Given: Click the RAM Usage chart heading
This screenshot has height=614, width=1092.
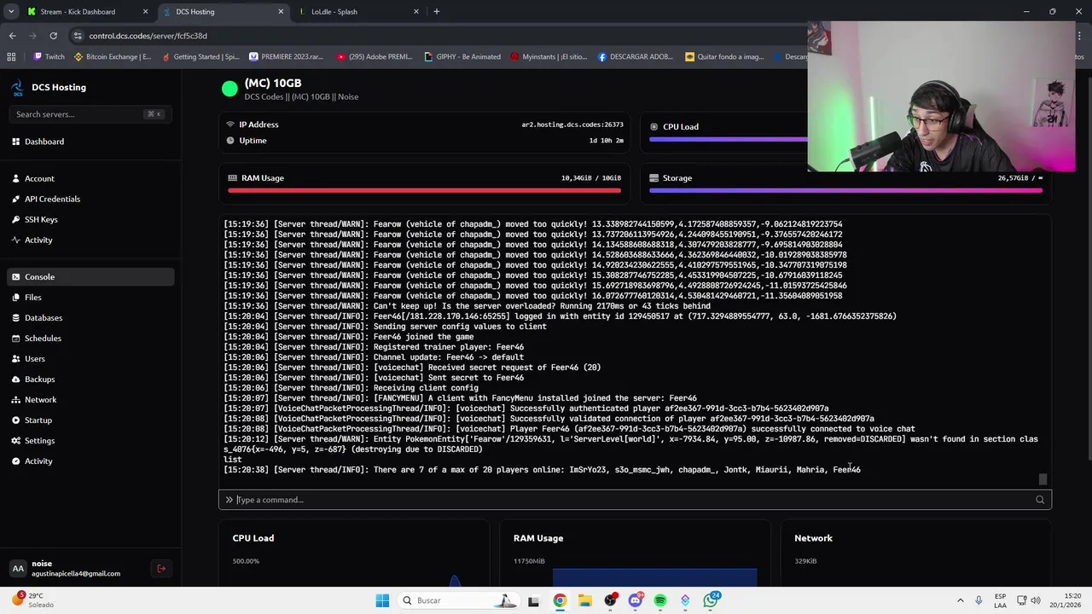Looking at the screenshot, I should pos(538,538).
